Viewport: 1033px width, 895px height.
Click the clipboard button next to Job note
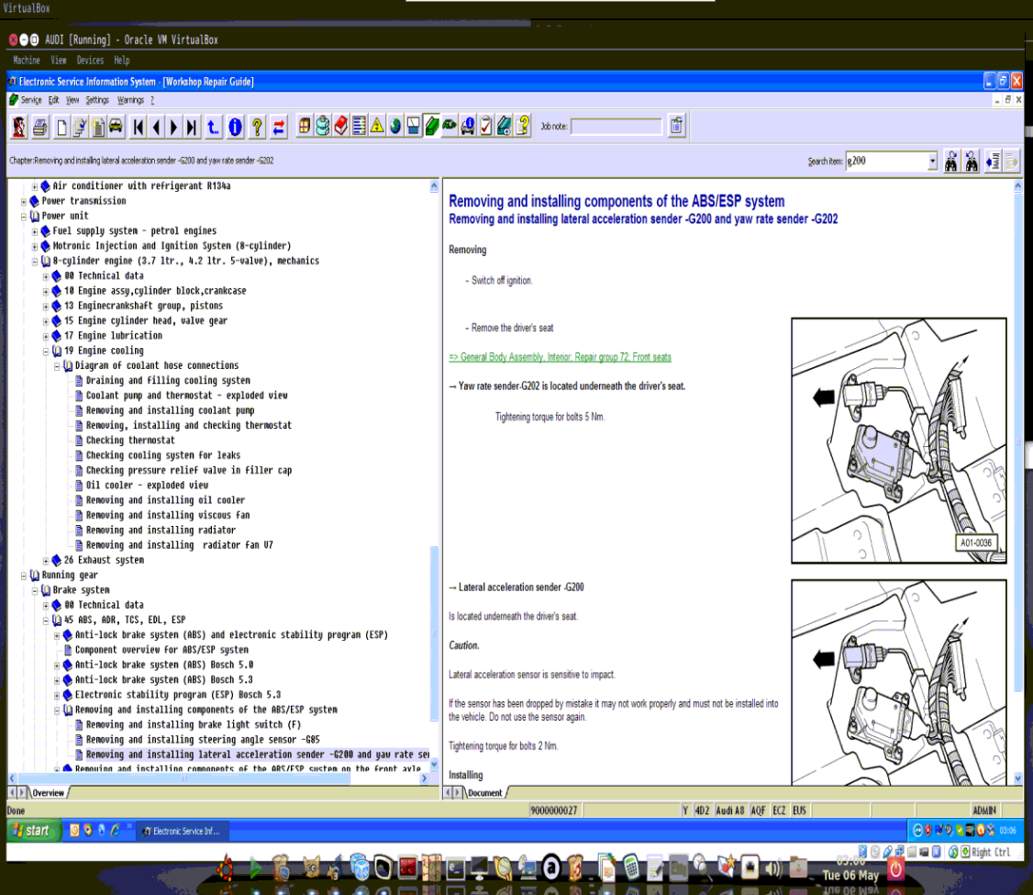(677, 126)
